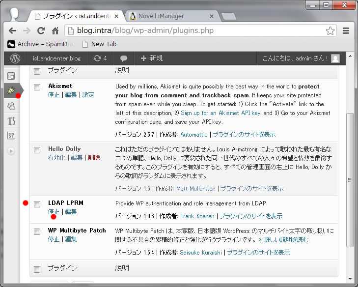Tick the Akismet plugin checkbox
358x287 pixels.
37,87
